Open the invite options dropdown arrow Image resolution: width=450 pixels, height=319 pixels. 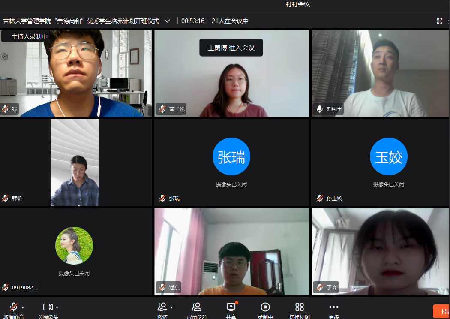171,307
